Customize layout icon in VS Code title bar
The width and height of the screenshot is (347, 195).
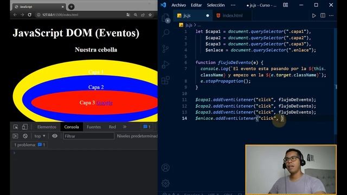pos(286,5)
